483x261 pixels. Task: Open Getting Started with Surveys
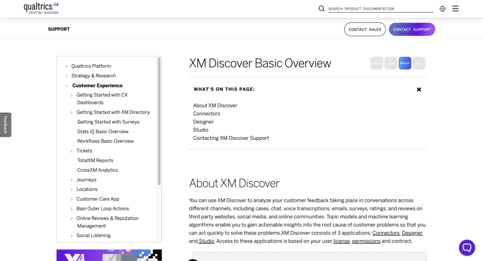coord(108,122)
